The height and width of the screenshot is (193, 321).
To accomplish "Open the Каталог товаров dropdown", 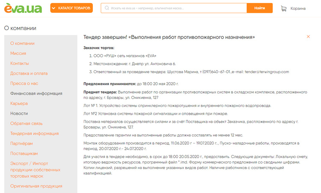I will [71, 8].
